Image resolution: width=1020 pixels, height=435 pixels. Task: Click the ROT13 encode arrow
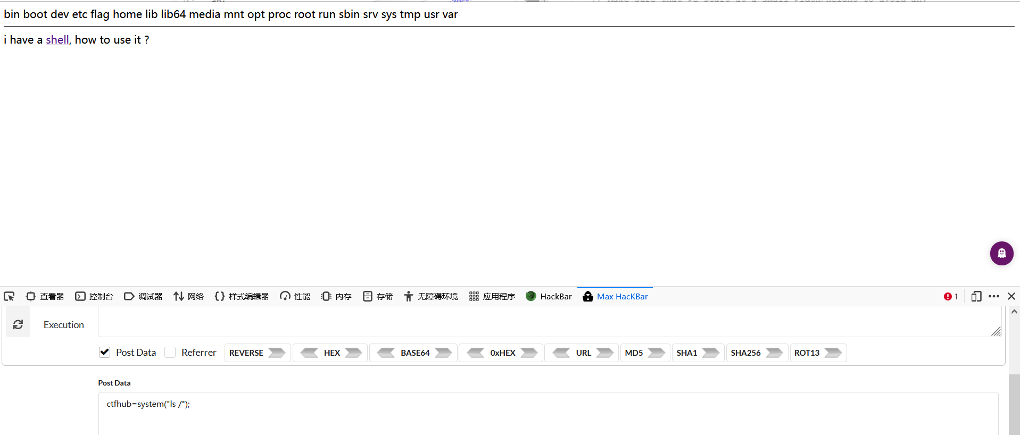832,353
